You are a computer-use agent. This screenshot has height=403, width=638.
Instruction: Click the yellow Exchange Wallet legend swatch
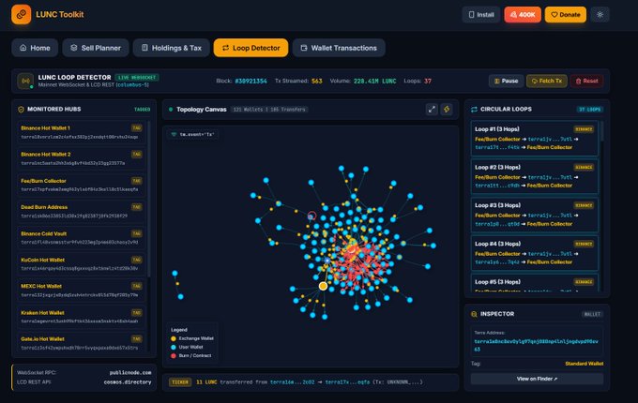point(174,338)
